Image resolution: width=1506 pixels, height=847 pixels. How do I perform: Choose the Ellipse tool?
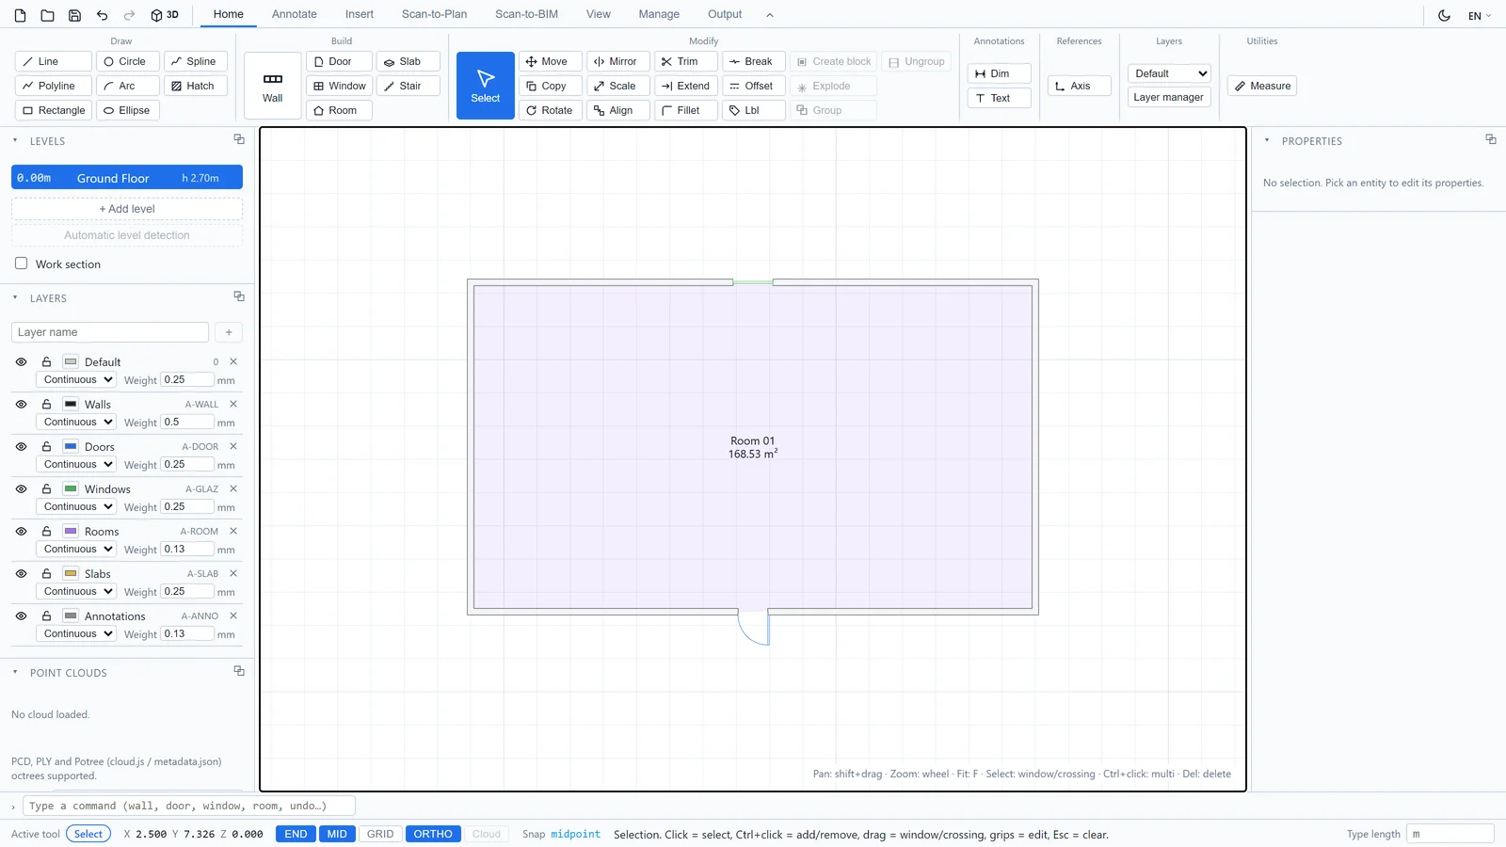coord(127,110)
